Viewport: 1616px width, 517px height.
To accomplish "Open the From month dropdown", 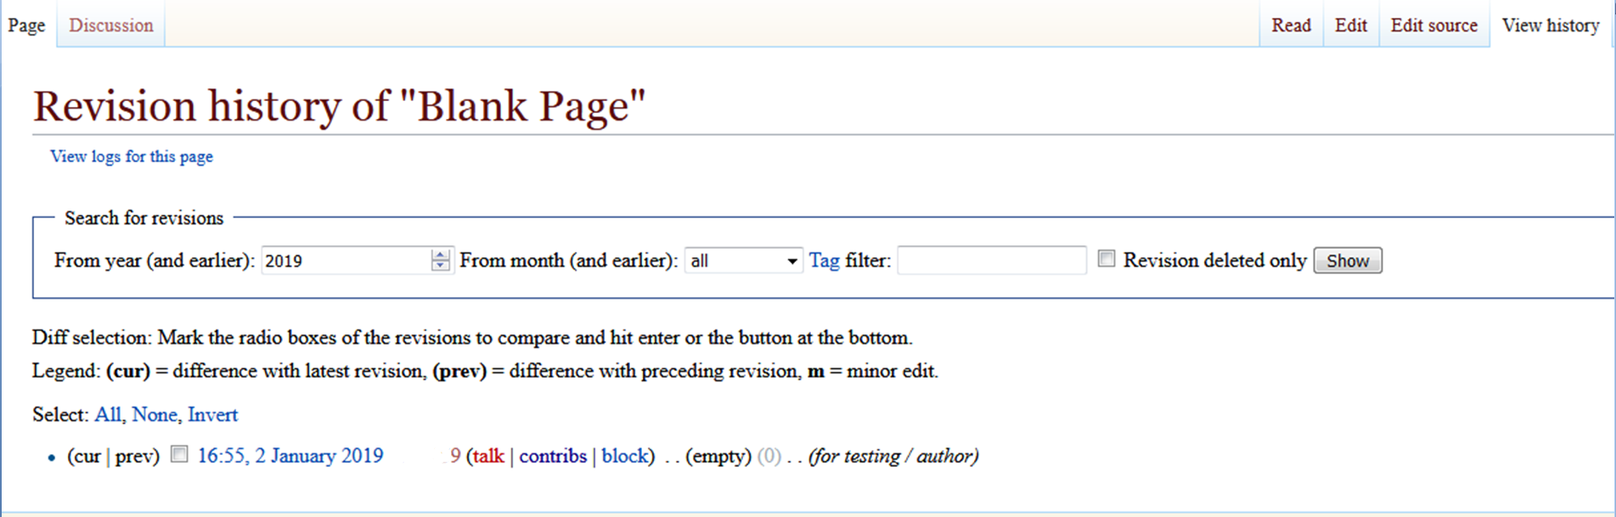I will click(743, 261).
